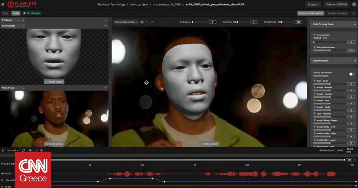Viewport: 358px width, 188px height.
Task: Toggle loop playback icon
Action: click(23, 150)
